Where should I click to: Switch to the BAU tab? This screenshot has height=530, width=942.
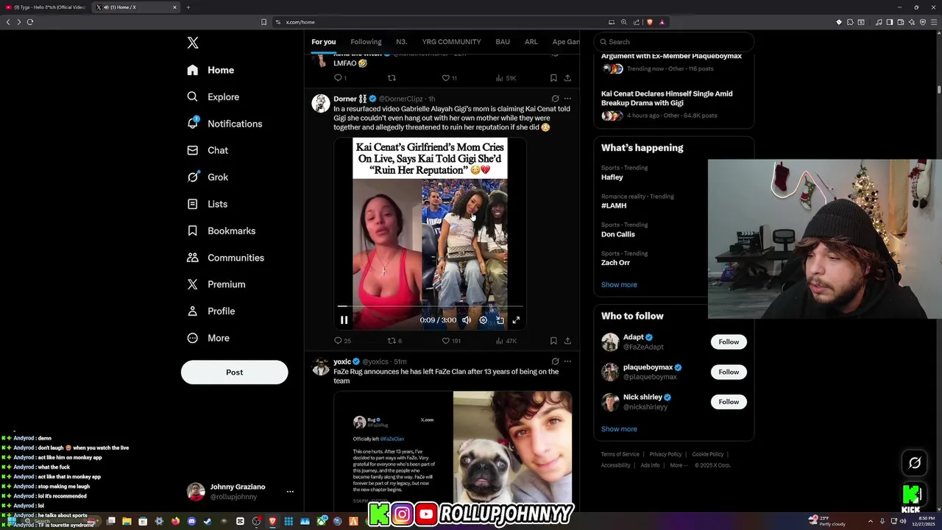[x=503, y=42]
